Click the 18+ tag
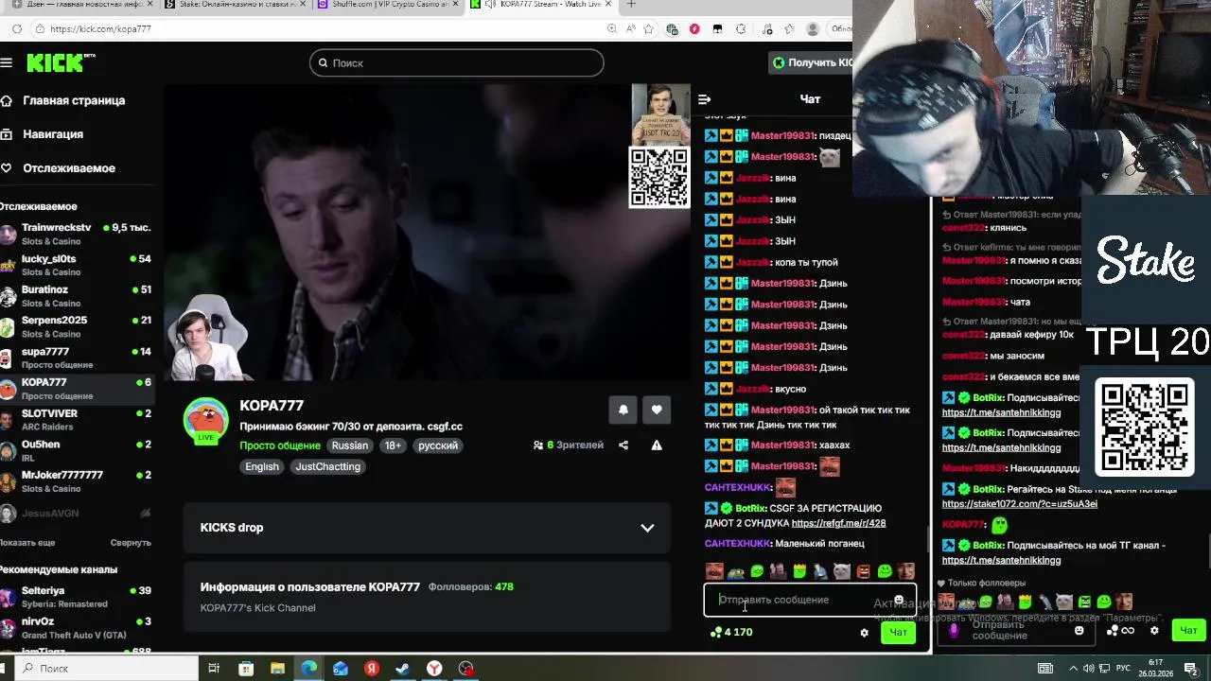This screenshot has height=681, width=1211. [x=393, y=445]
